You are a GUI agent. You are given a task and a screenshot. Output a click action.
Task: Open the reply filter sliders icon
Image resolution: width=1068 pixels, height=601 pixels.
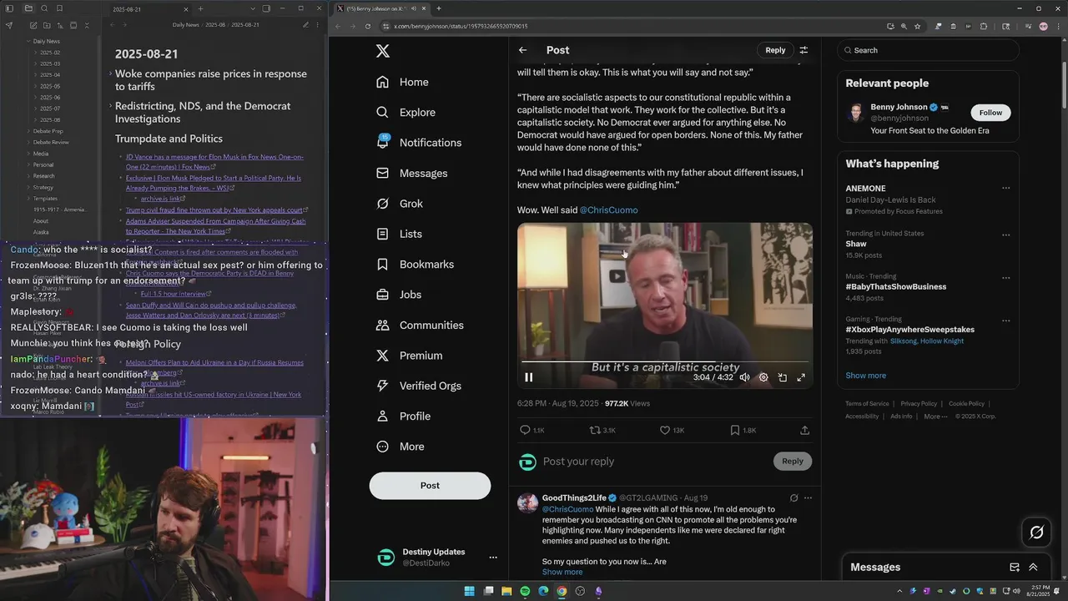804,50
